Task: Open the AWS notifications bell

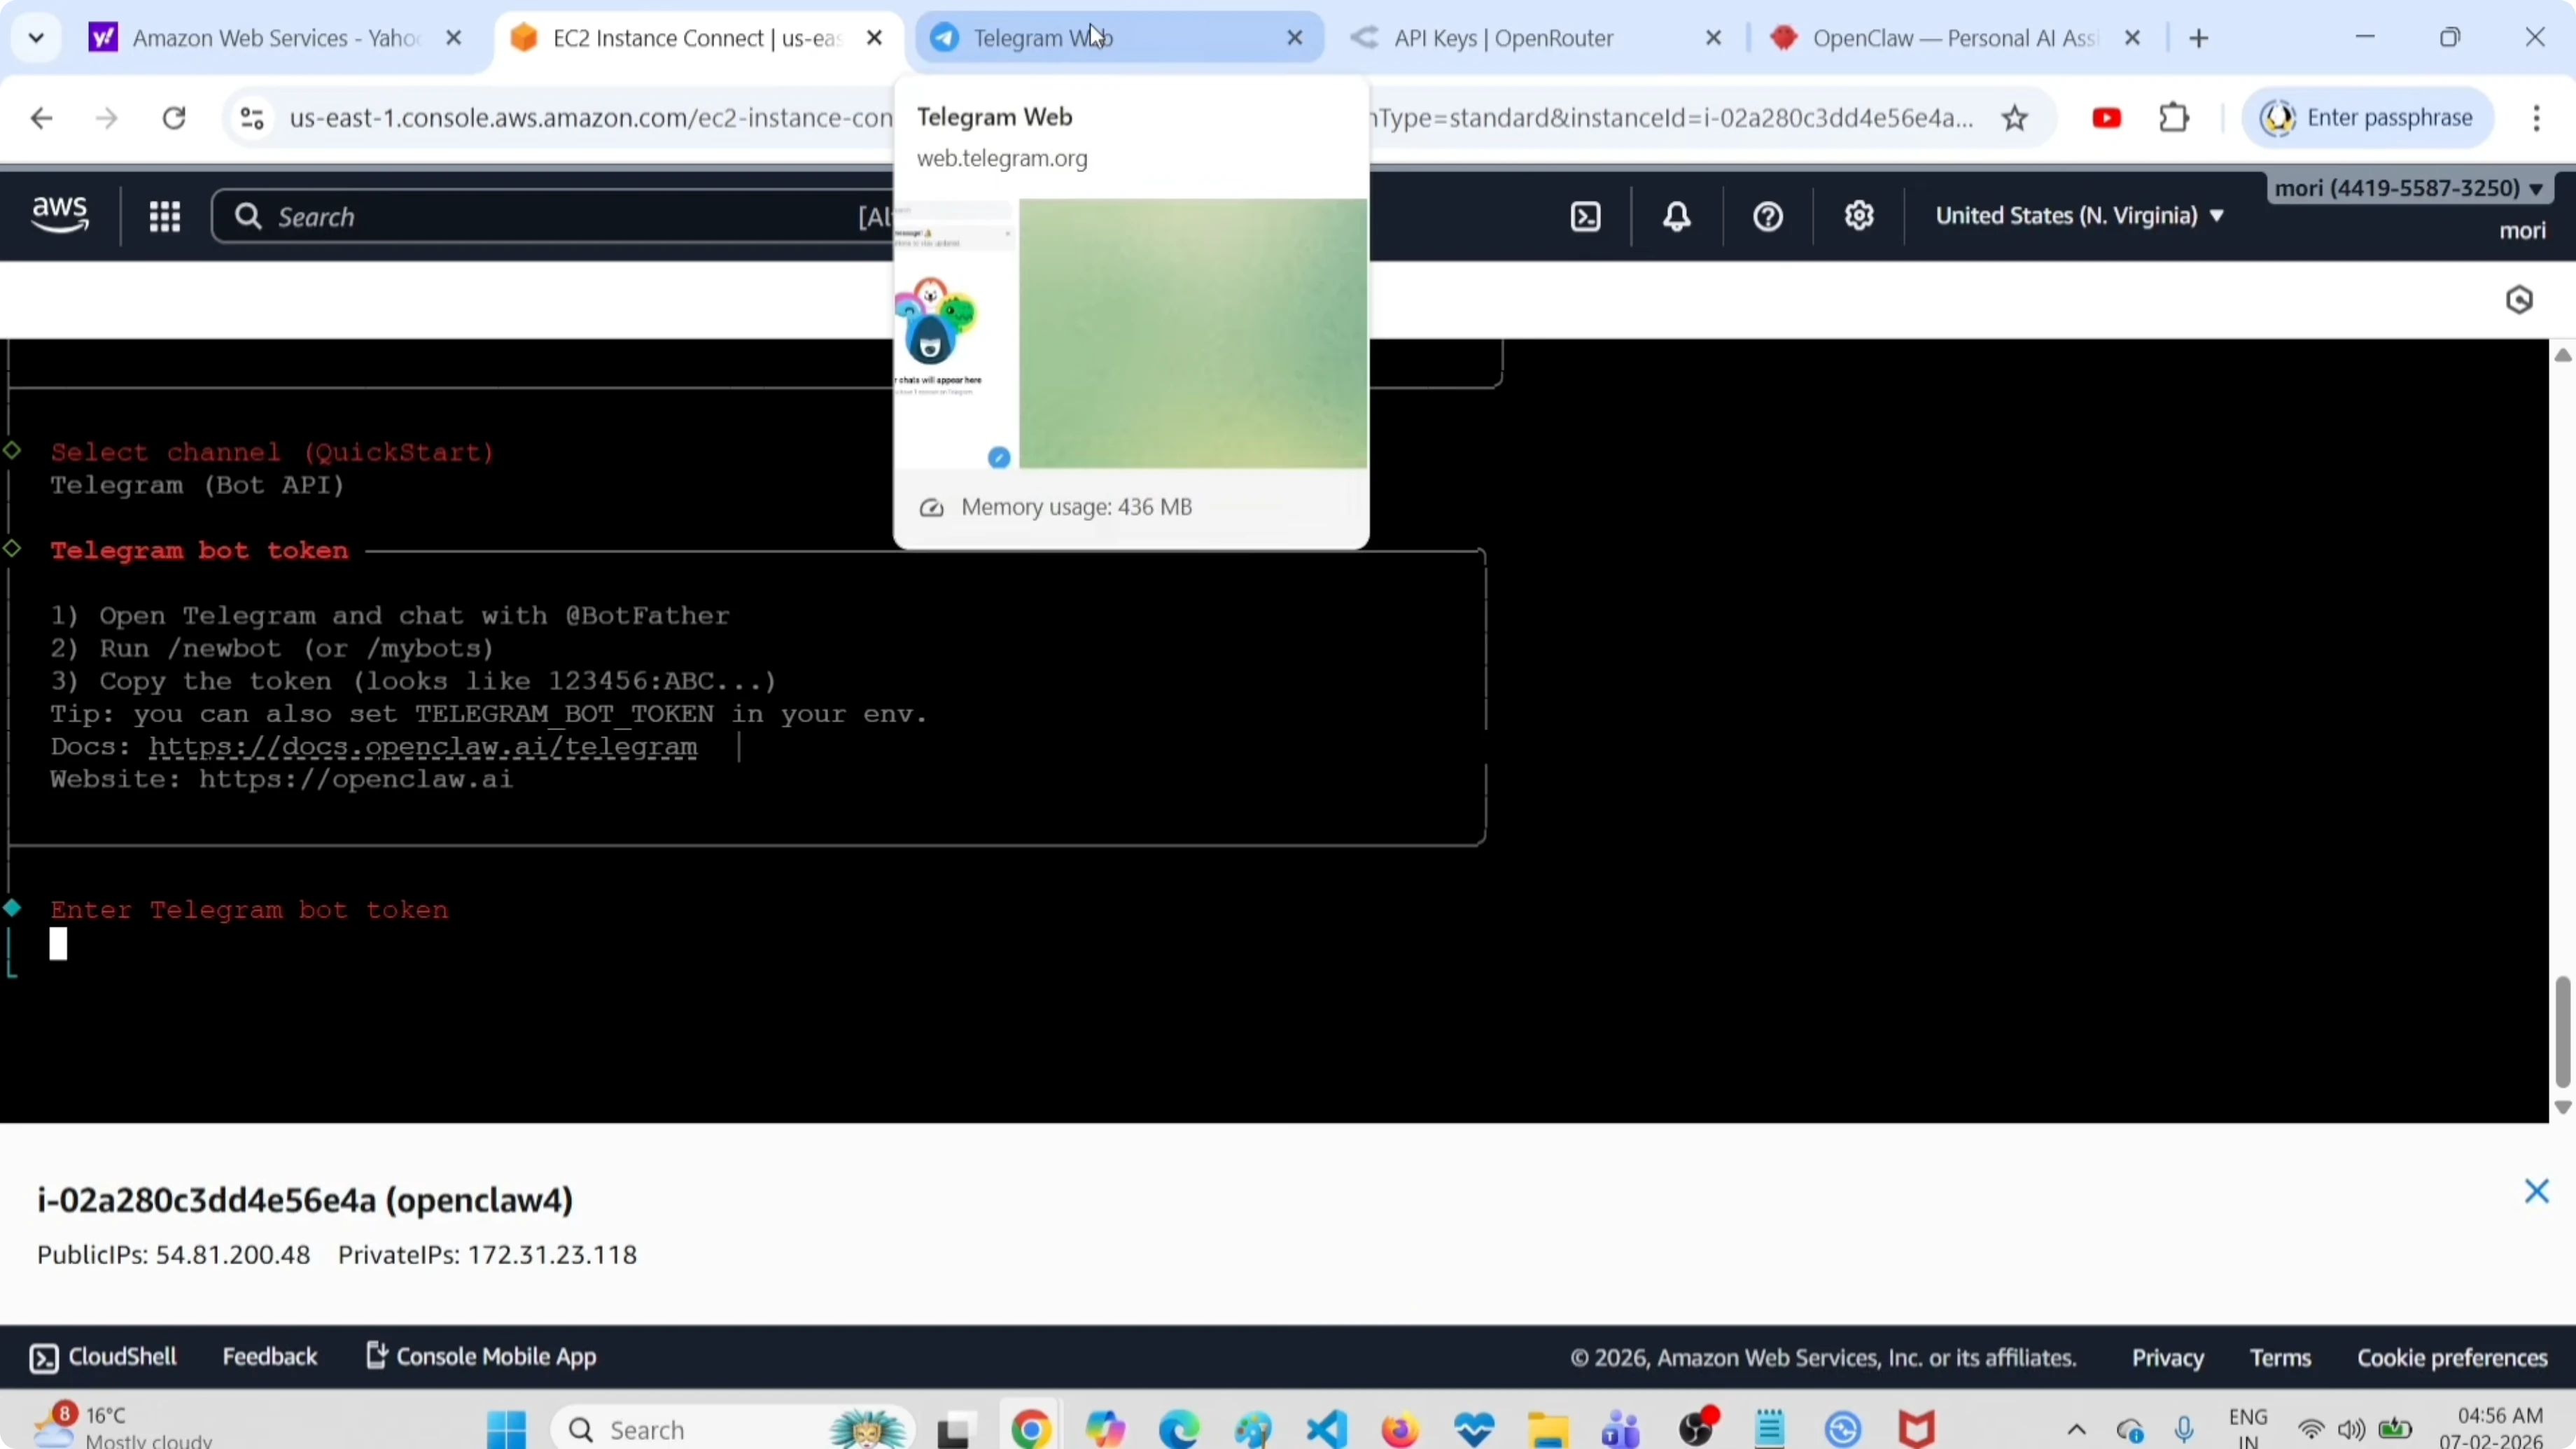Action: (1677, 217)
